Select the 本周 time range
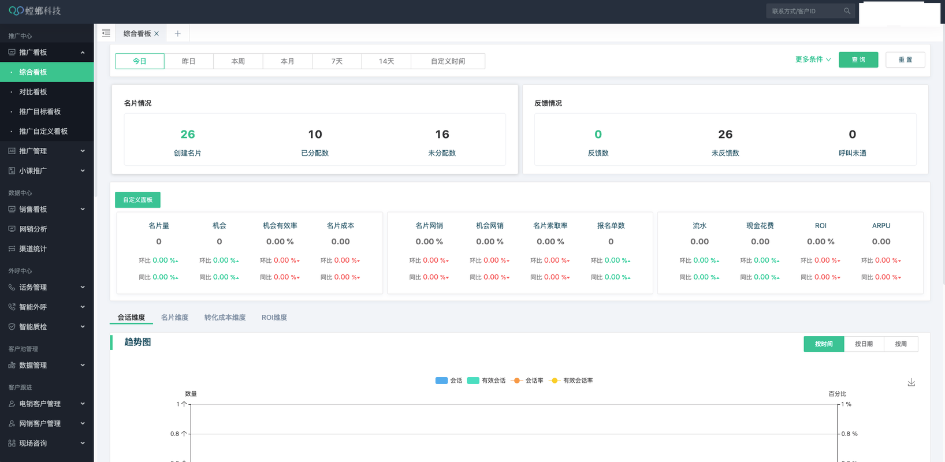Screen dimensions: 945x462 238,61
